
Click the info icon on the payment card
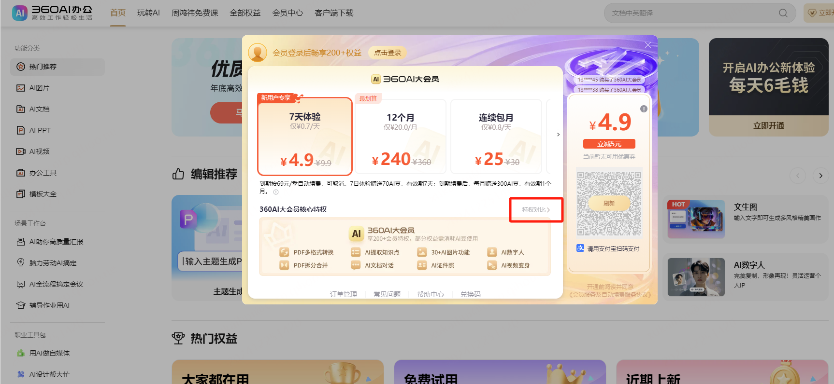point(644,109)
